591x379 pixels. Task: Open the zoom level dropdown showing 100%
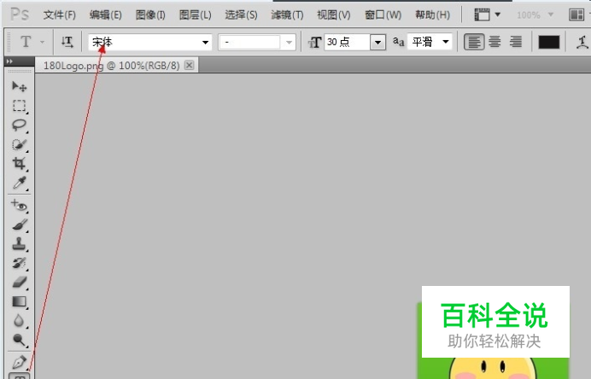click(535, 15)
